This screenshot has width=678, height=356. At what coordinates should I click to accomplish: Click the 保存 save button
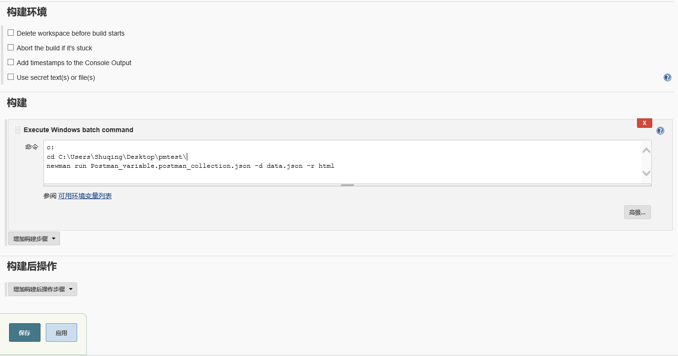pos(24,332)
